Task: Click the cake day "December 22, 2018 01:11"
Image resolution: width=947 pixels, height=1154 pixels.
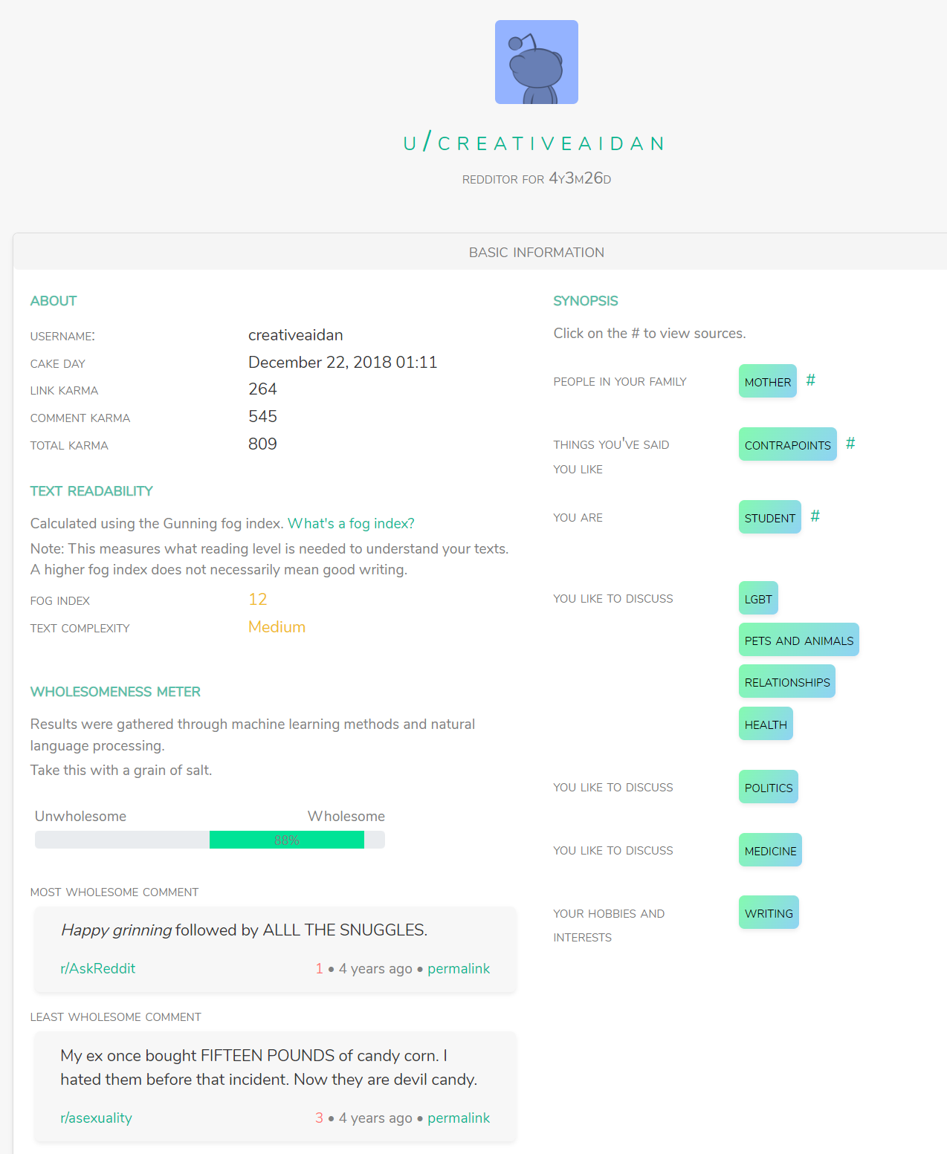Action: pyautogui.click(x=343, y=362)
